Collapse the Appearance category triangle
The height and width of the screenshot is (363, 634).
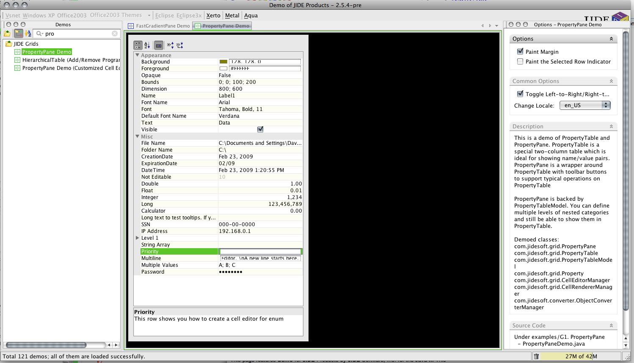137,55
